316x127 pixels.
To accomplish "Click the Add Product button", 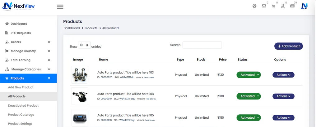I will [288, 46].
